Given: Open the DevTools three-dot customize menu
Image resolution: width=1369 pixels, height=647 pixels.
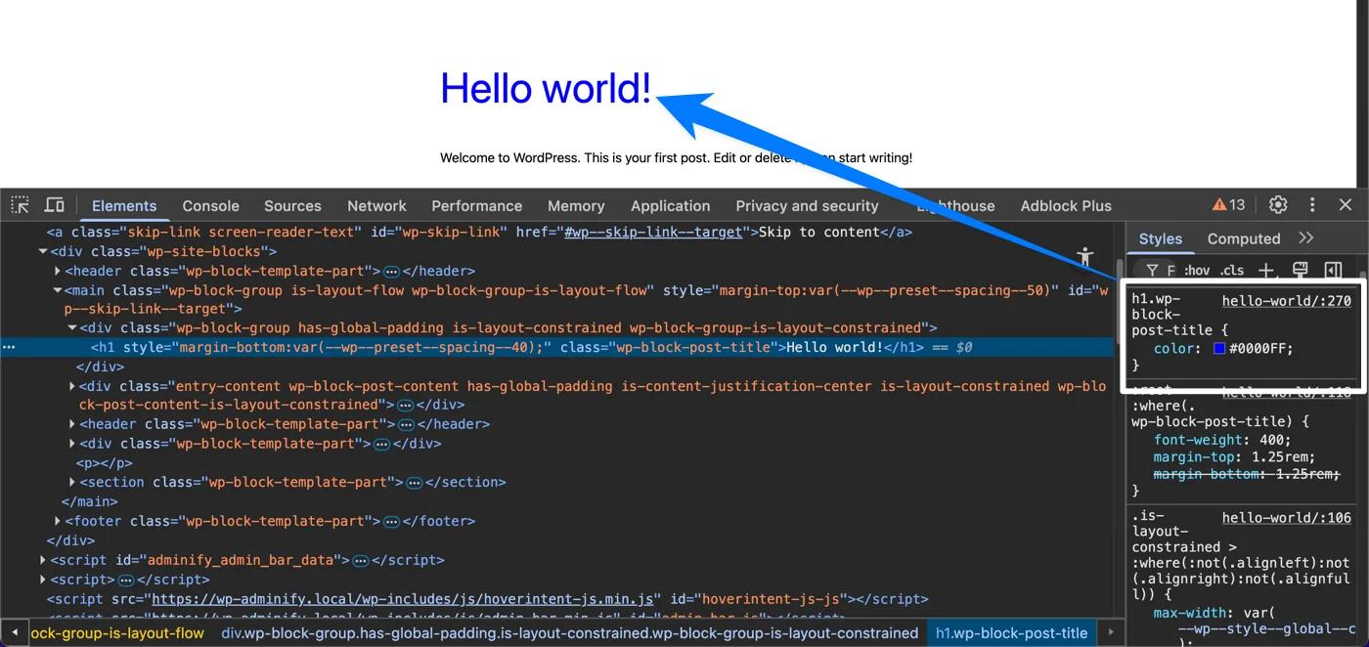Looking at the screenshot, I should coord(1312,205).
